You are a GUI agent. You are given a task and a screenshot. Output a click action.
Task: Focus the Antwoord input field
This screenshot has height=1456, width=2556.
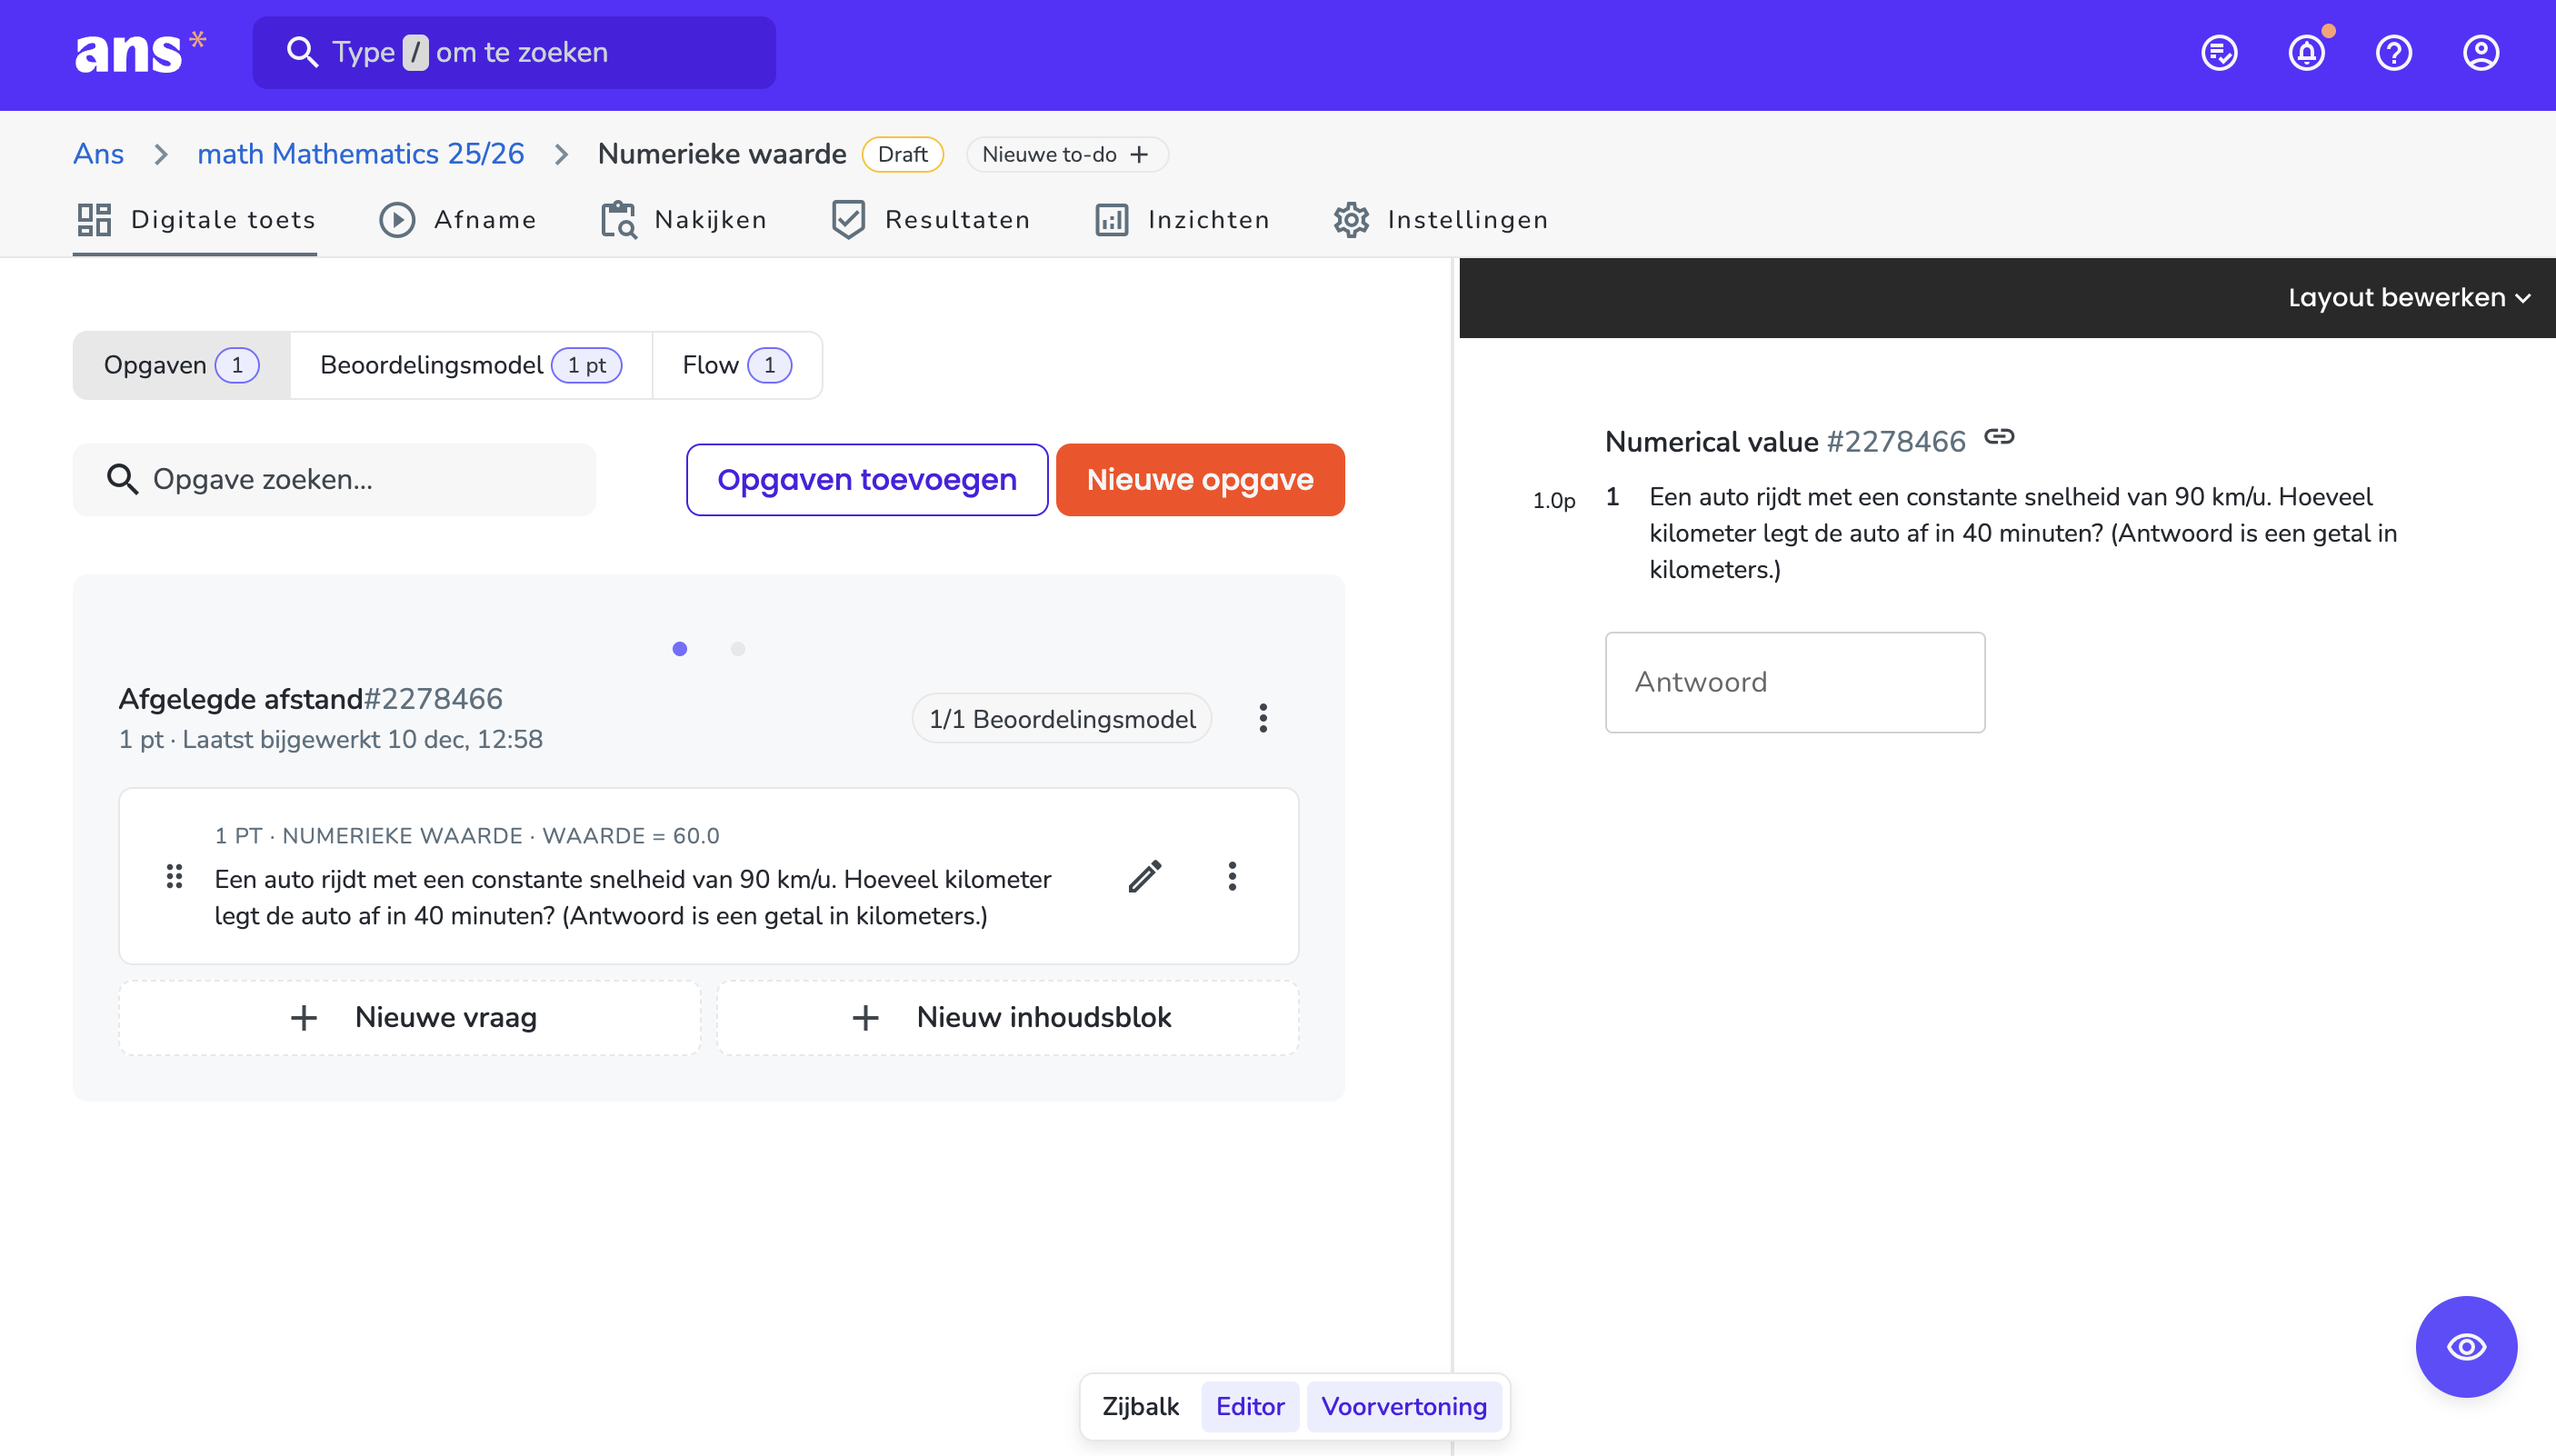(1795, 682)
